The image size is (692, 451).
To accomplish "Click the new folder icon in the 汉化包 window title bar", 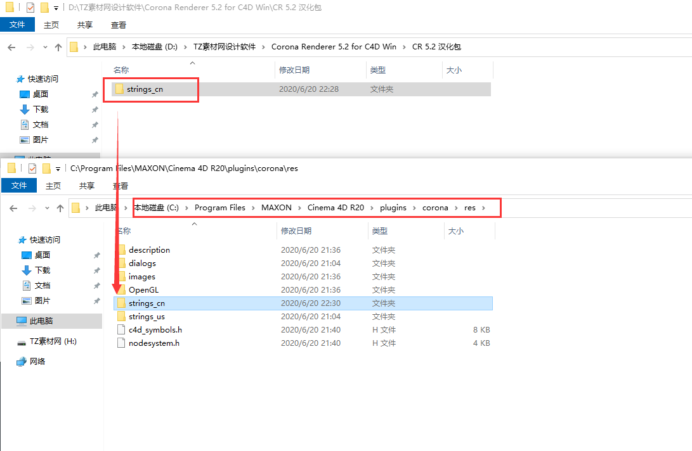I will [44, 8].
